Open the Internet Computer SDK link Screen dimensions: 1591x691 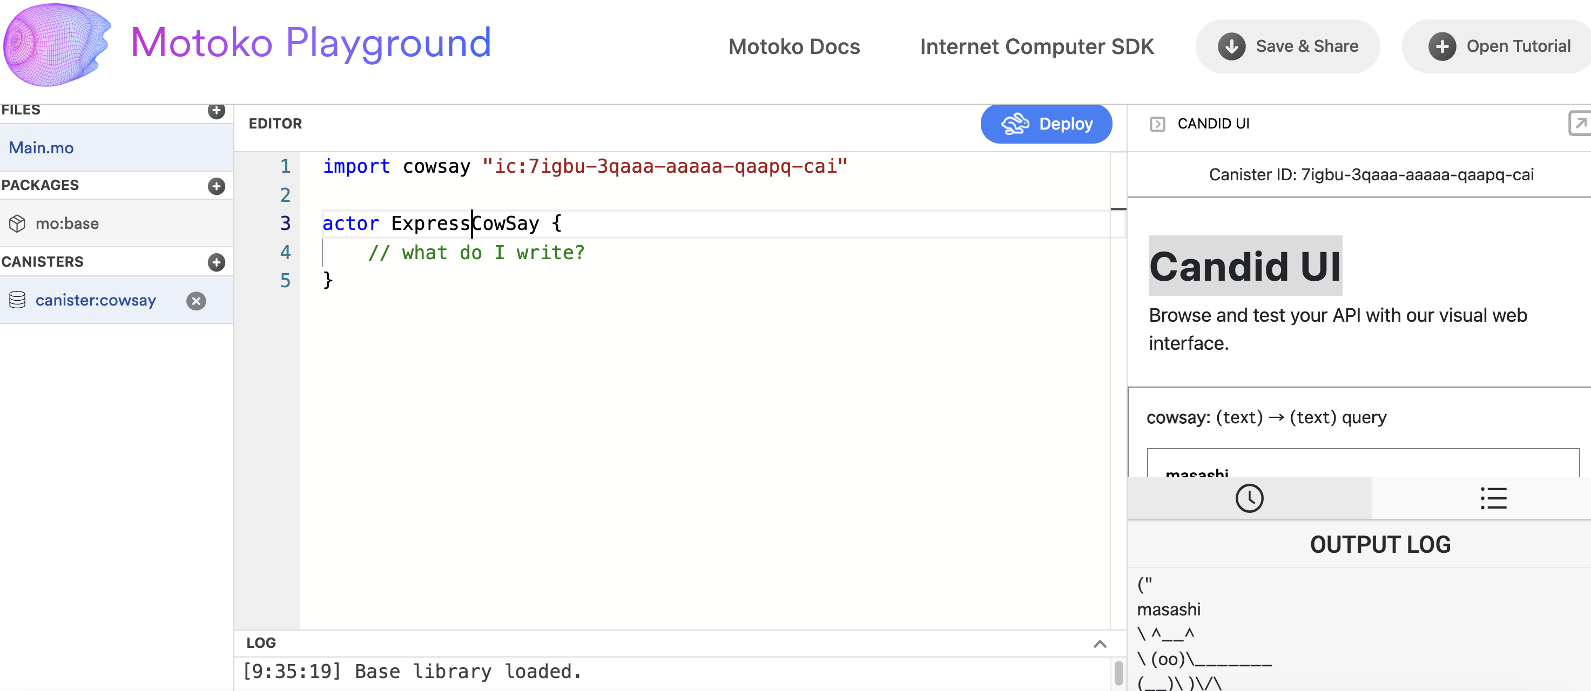pyautogui.click(x=1036, y=46)
